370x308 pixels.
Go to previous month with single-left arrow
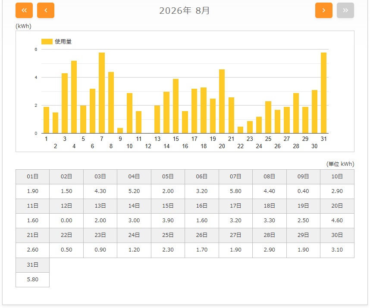pyautogui.click(x=46, y=10)
